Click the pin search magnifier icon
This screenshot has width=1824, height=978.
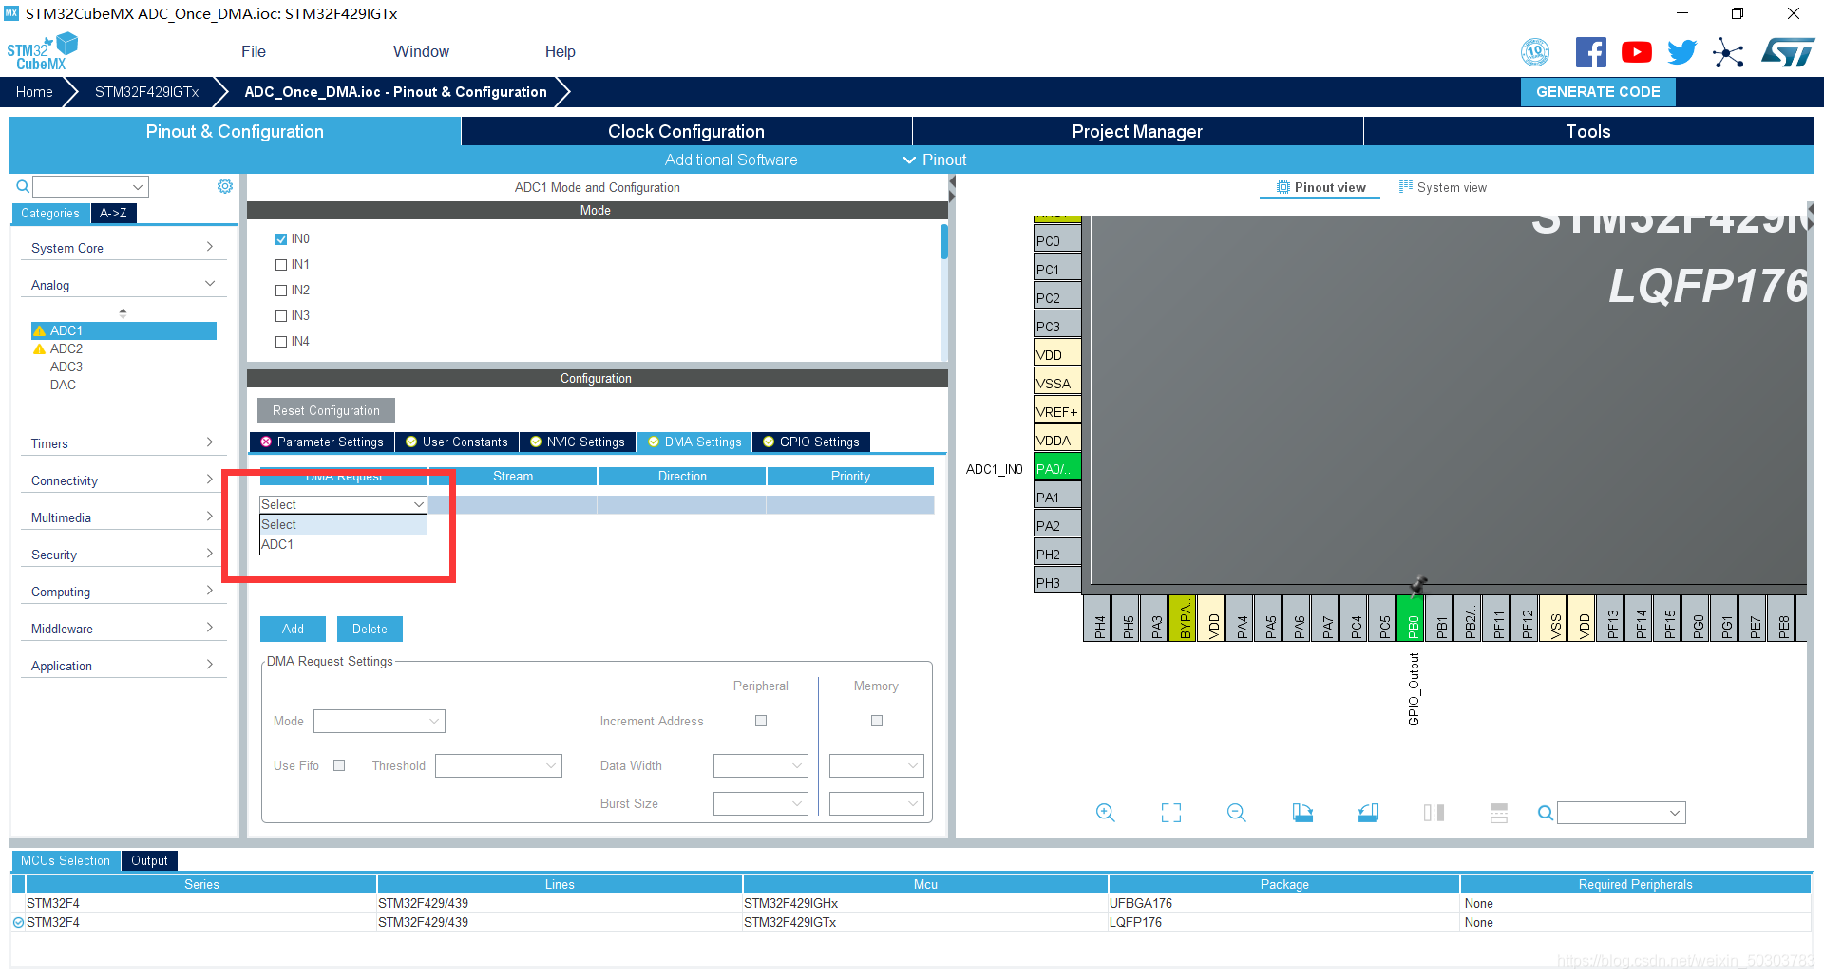pyautogui.click(x=1546, y=813)
